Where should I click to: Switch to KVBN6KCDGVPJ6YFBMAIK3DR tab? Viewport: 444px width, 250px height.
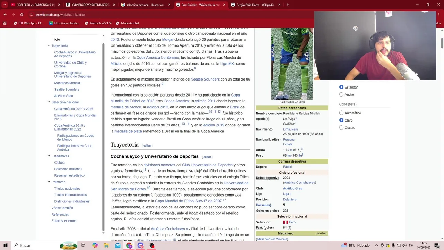90,5
